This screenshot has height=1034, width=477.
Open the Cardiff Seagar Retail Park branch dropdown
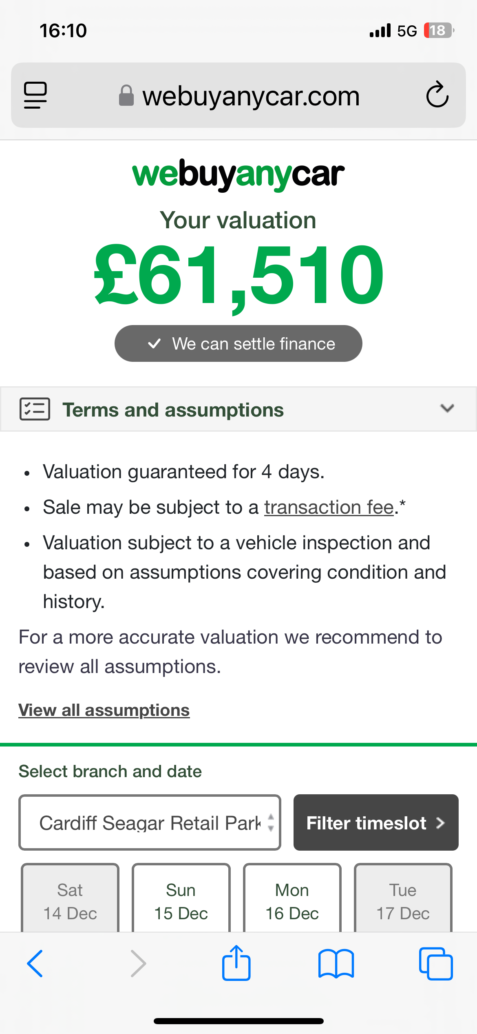click(150, 822)
